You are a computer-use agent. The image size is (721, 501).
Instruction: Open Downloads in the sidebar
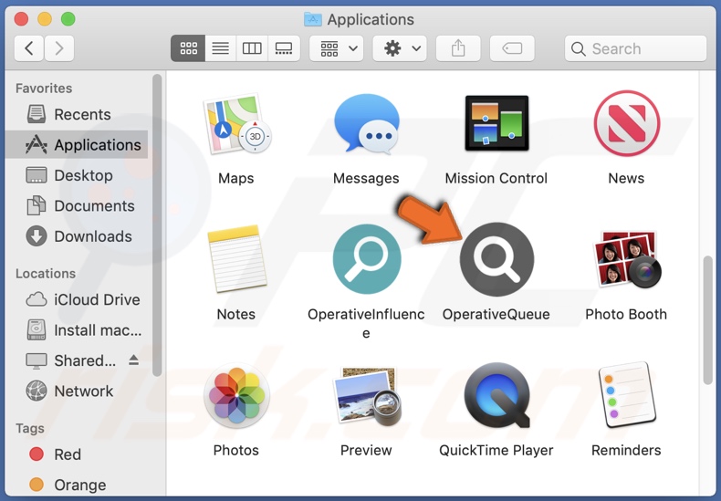pyautogui.click(x=77, y=236)
